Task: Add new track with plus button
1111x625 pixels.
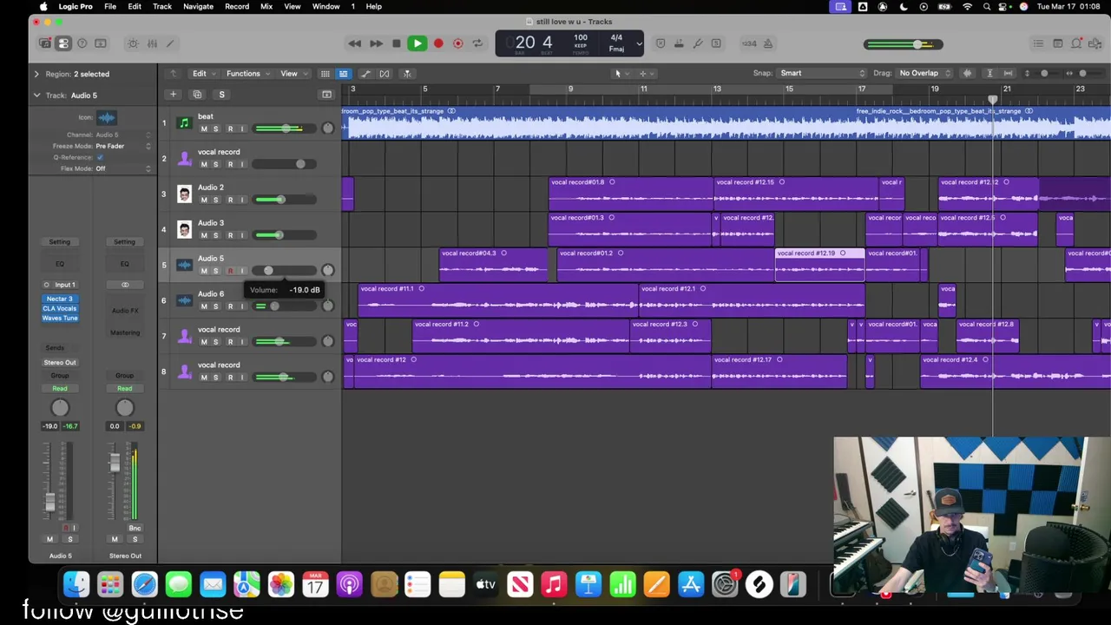Action: pyautogui.click(x=173, y=95)
